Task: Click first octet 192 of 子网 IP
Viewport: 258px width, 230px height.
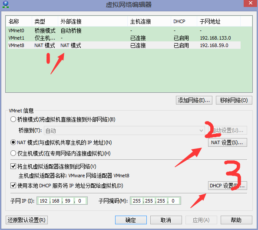Action: coord(43,201)
